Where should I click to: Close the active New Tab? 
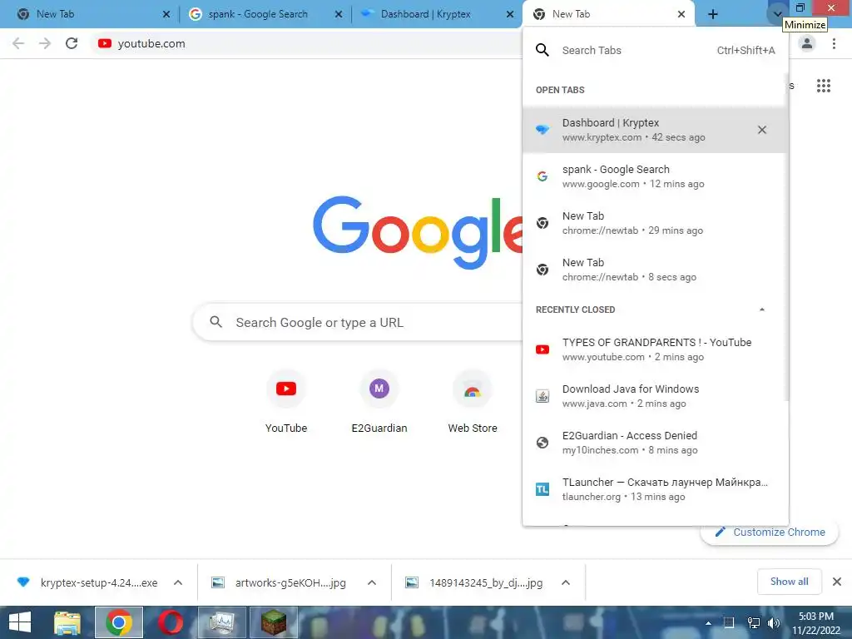[681, 15]
